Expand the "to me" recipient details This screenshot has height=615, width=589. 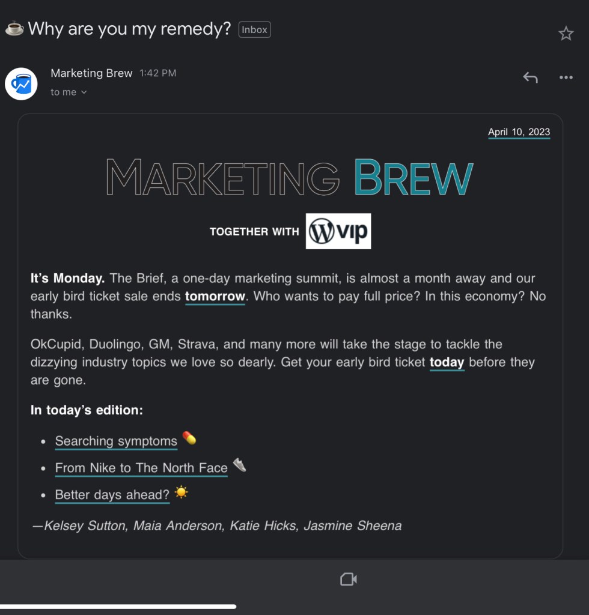(x=69, y=92)
